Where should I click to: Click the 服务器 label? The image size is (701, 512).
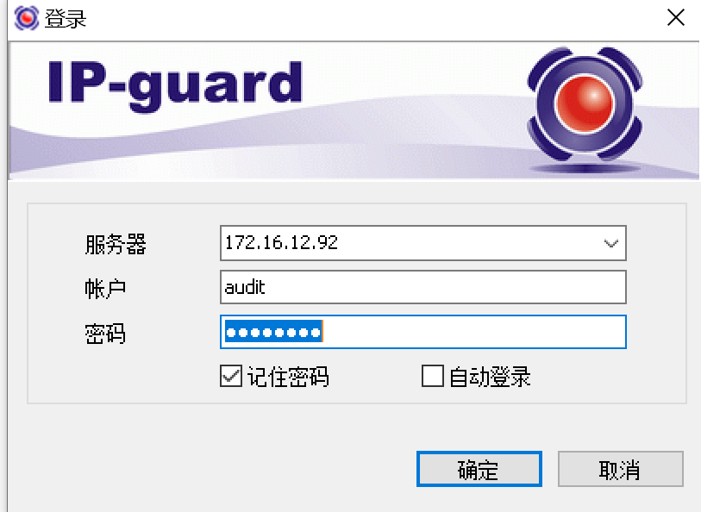pos(116,245)
